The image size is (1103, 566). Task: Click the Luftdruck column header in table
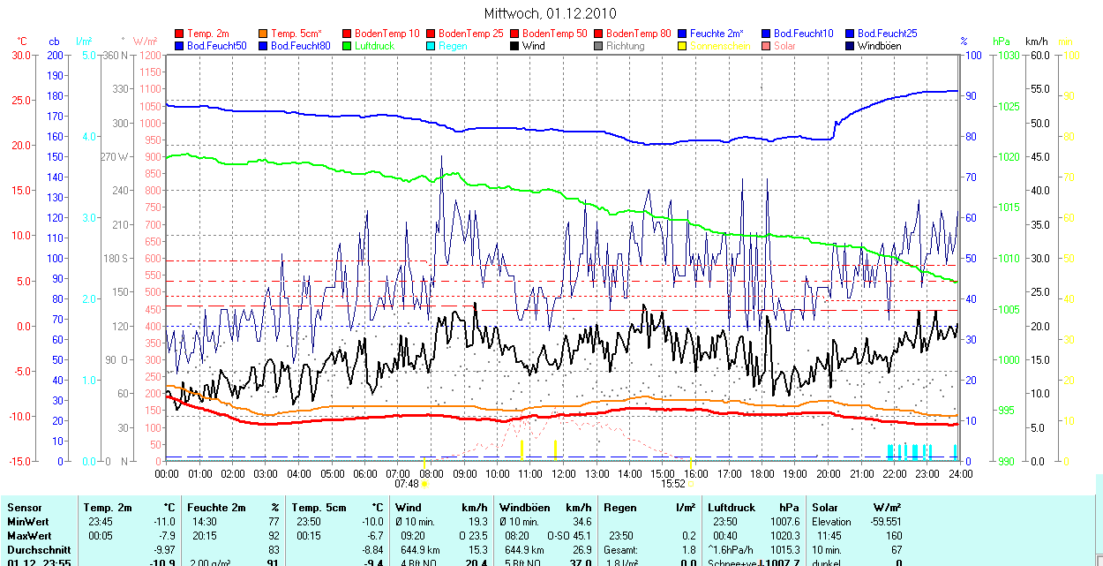point(729,508)
